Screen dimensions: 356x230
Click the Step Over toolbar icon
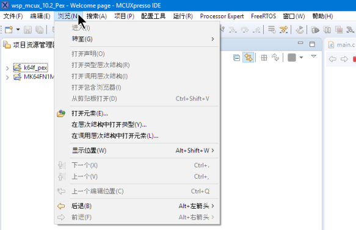(244, 30)
